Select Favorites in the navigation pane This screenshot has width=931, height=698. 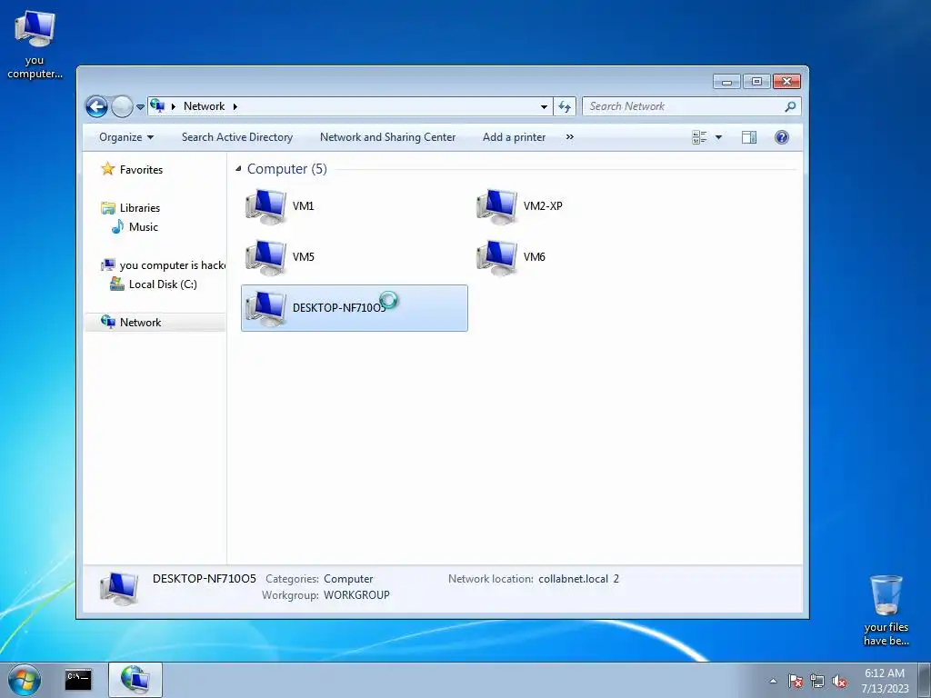(x=141, y=170)
